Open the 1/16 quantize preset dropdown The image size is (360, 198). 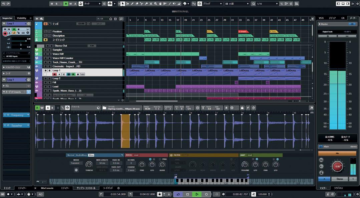[267, 4]
